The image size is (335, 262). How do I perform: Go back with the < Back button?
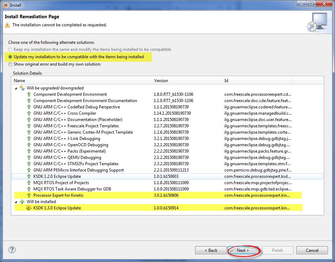[211, 250]
